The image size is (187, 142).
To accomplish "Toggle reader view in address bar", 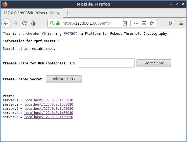I will pos(125,23).
